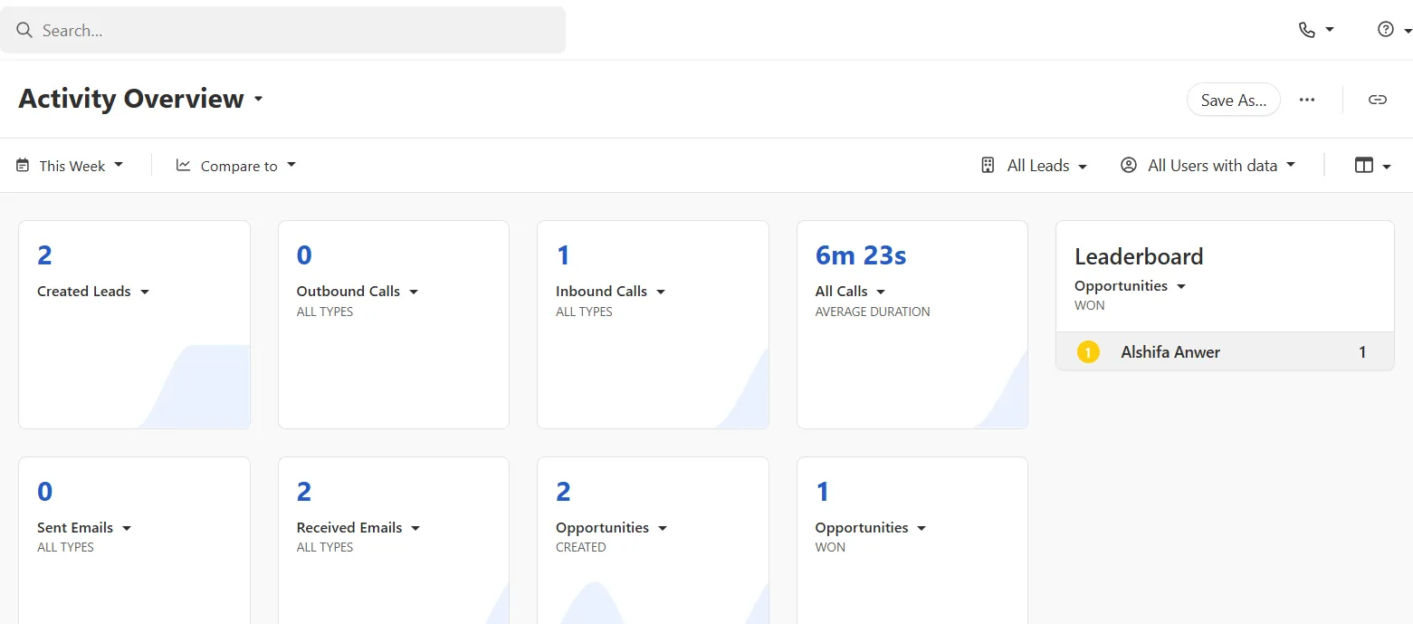Click the three-dot more options icon

[x=1306, y=100]
